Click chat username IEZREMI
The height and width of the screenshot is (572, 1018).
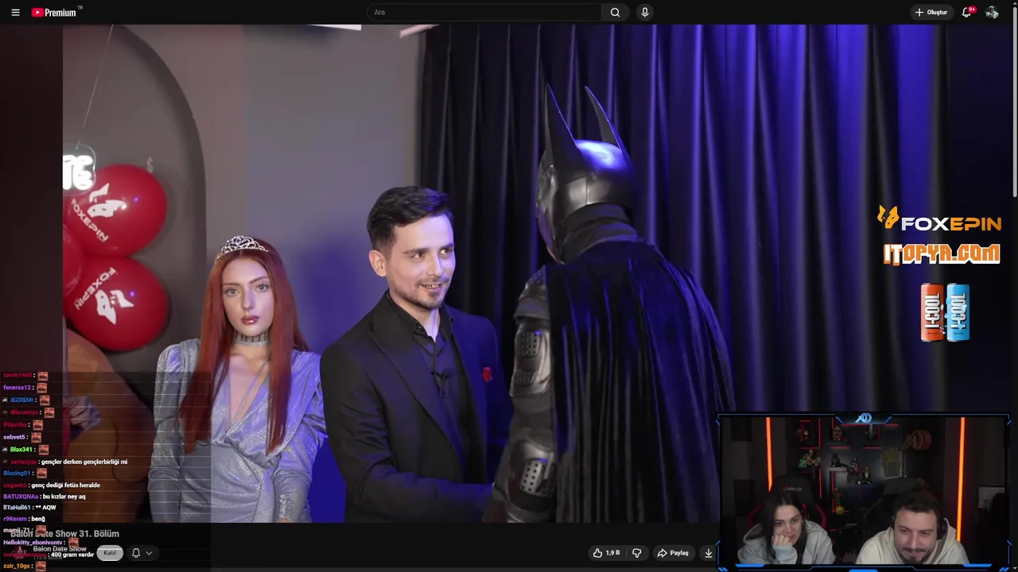(x=21, y=400)
